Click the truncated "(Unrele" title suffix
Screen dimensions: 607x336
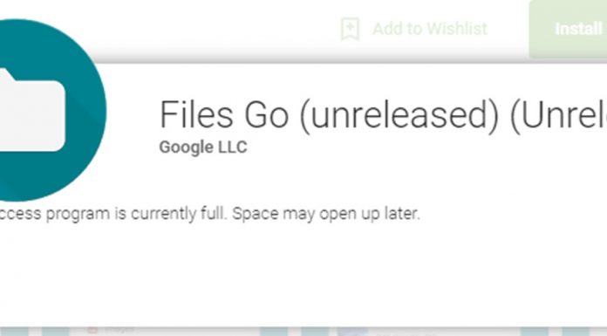point(559,115)
